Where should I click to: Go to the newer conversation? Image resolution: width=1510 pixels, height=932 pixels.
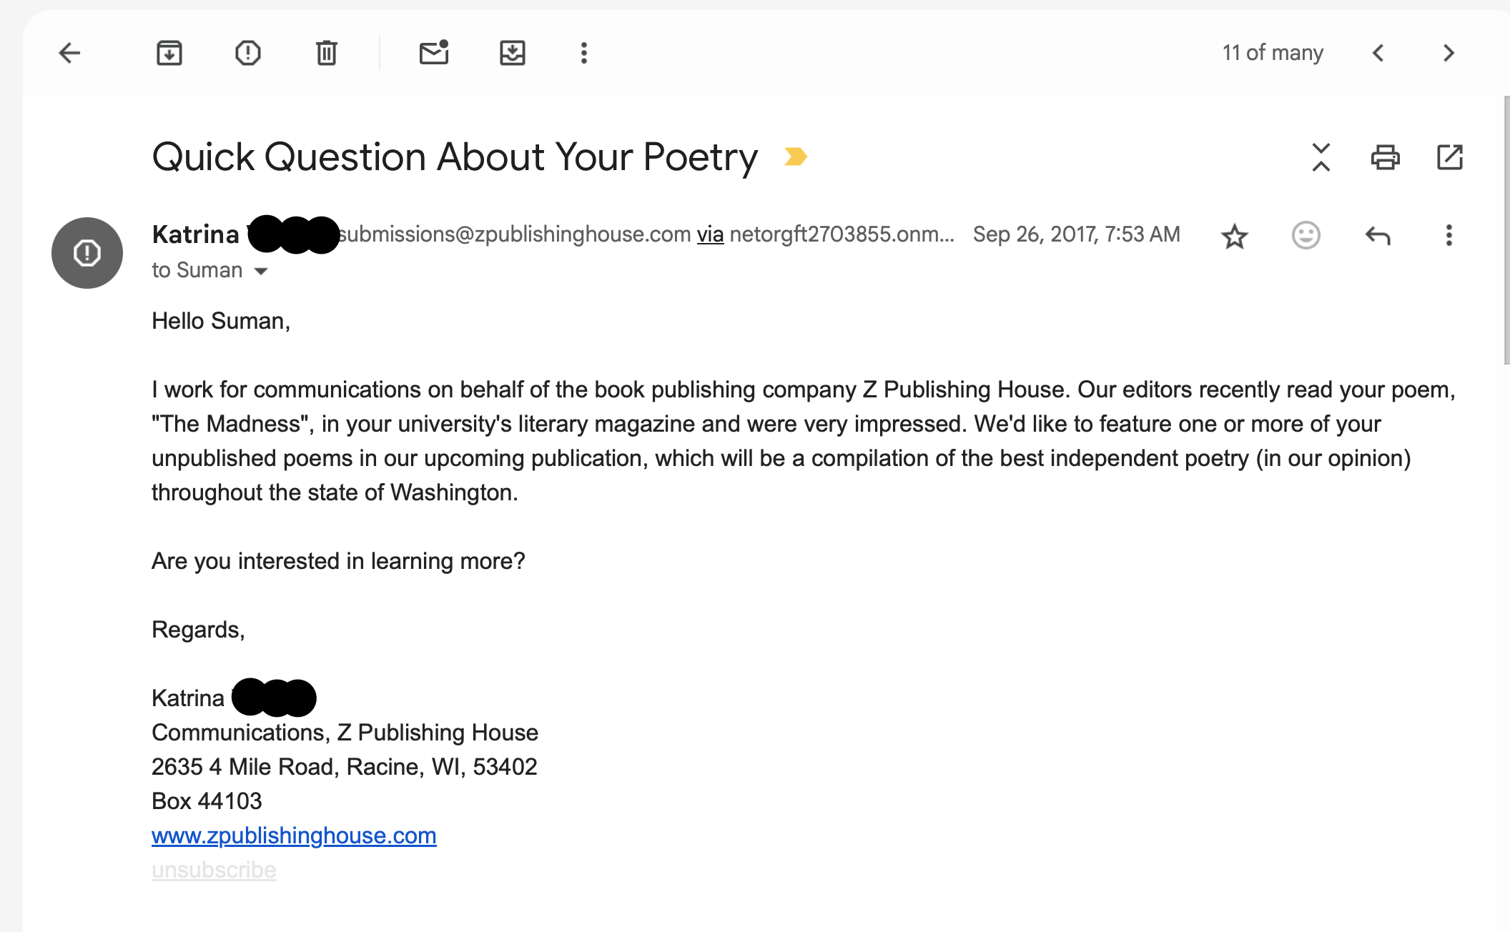1378,53
